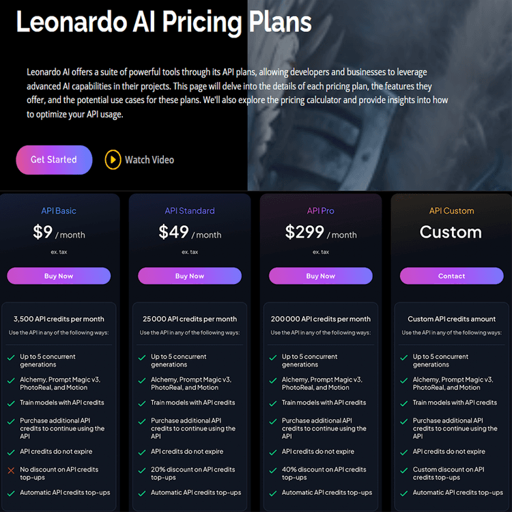Buy the API Pro $299 plan
The width and height of the screenshot is (512, 512).
click(321, 276)
